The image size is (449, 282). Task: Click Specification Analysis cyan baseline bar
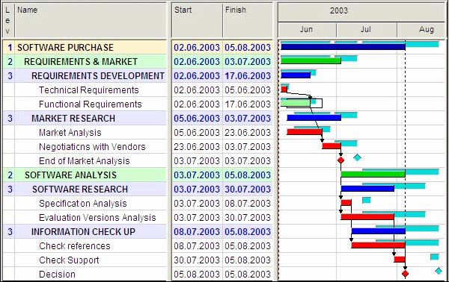click(x=367, y=200)
